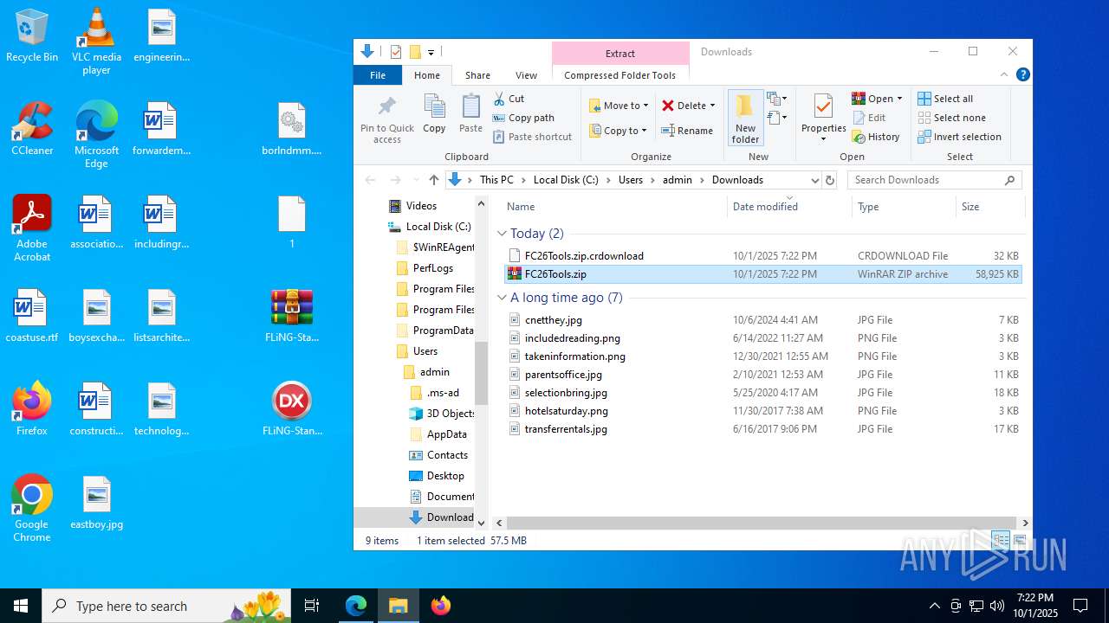Click Local Disk (C:) breadcrumb

point(566,180)
